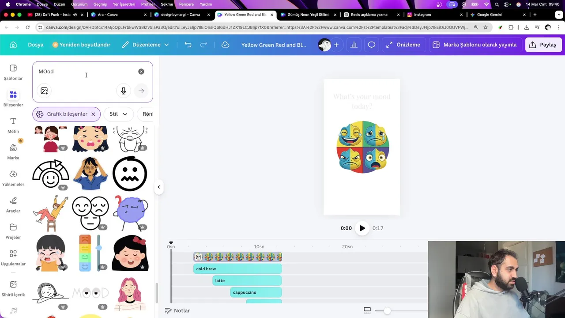565x318 pixels.
Task: Select the purple confused blob graphic
Action: click(x=130, y=213)
